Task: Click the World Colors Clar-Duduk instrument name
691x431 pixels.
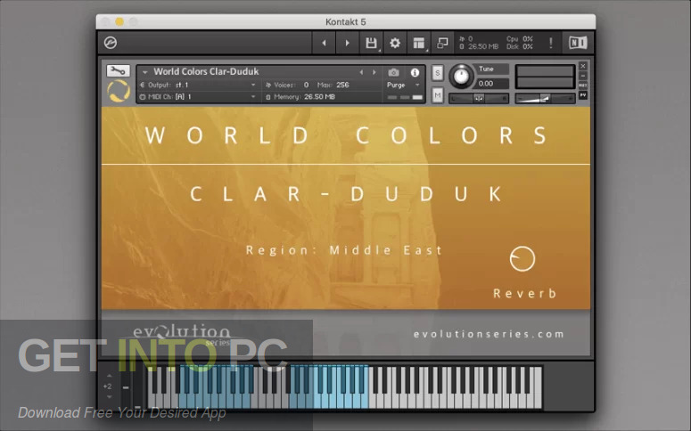Action: (x=206, y=71)
